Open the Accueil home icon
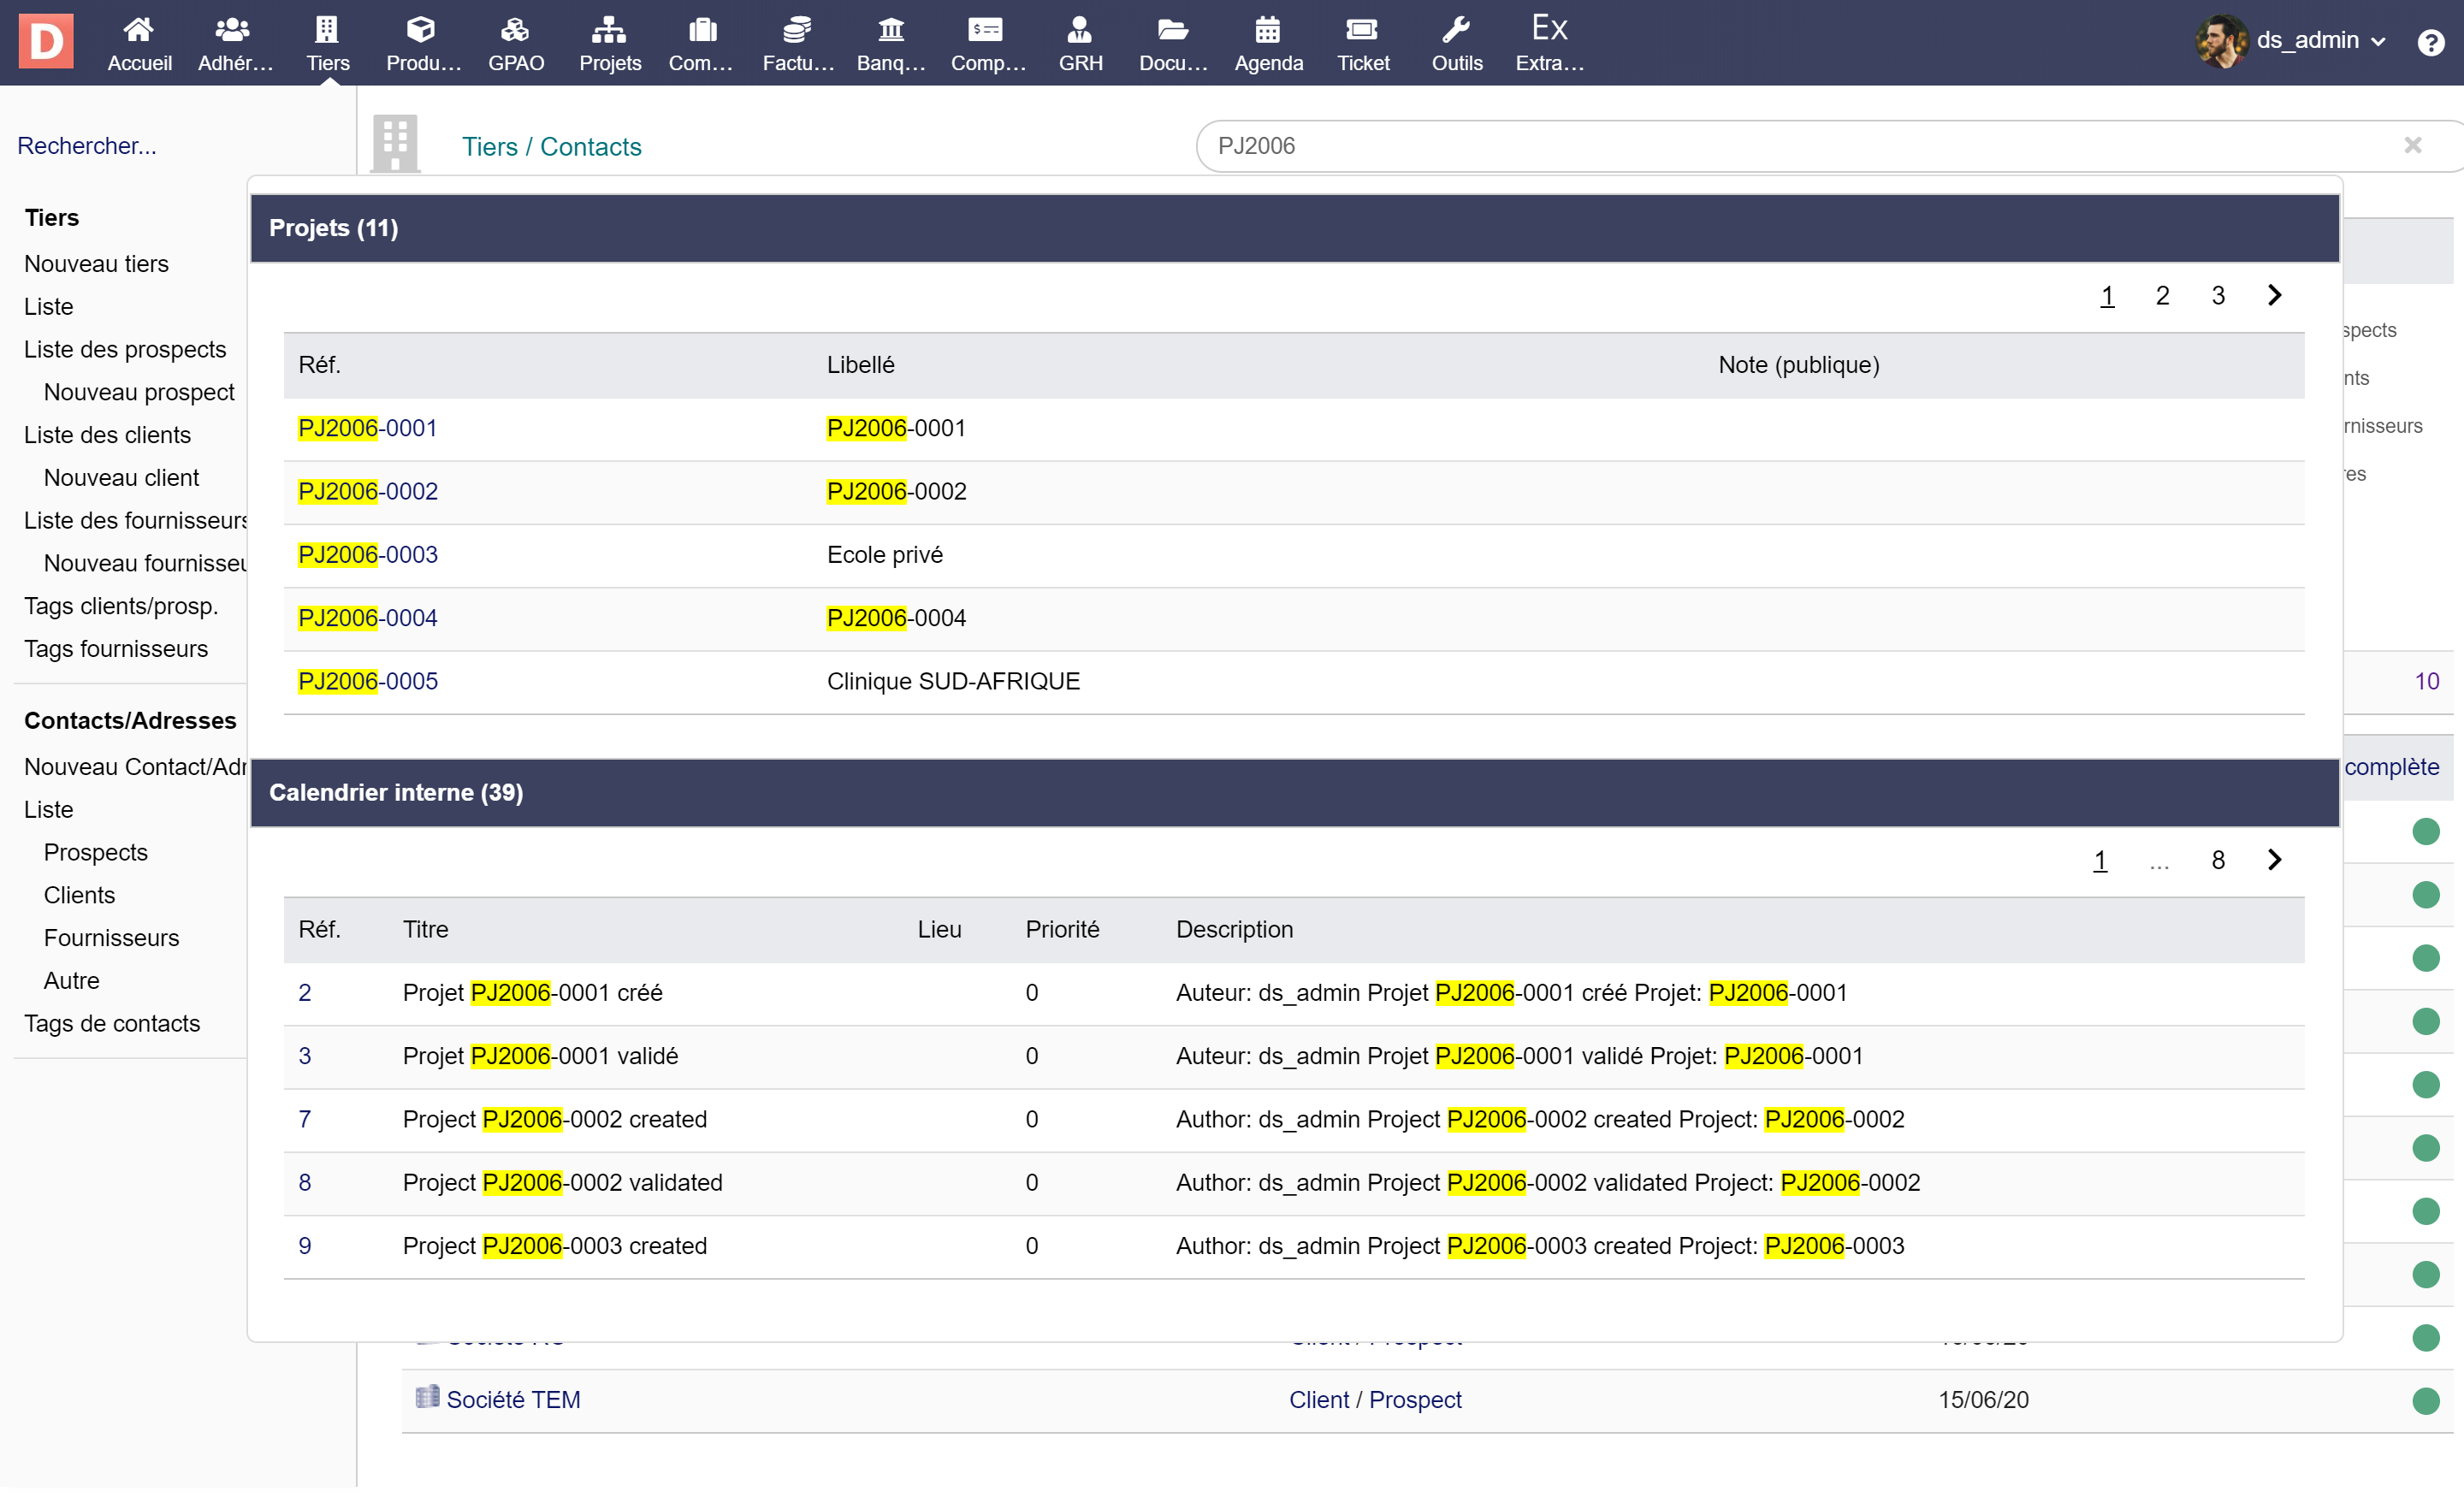Viewport: 2464px width, 1509px height. (x=139, y=30)
